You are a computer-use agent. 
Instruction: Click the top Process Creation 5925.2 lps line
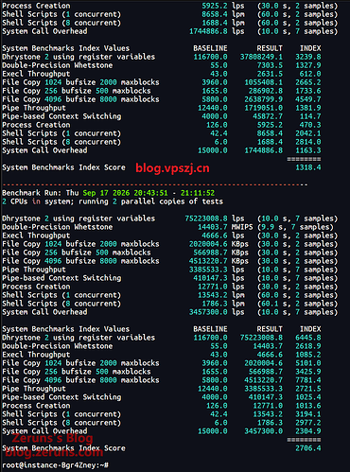[169, 6]
